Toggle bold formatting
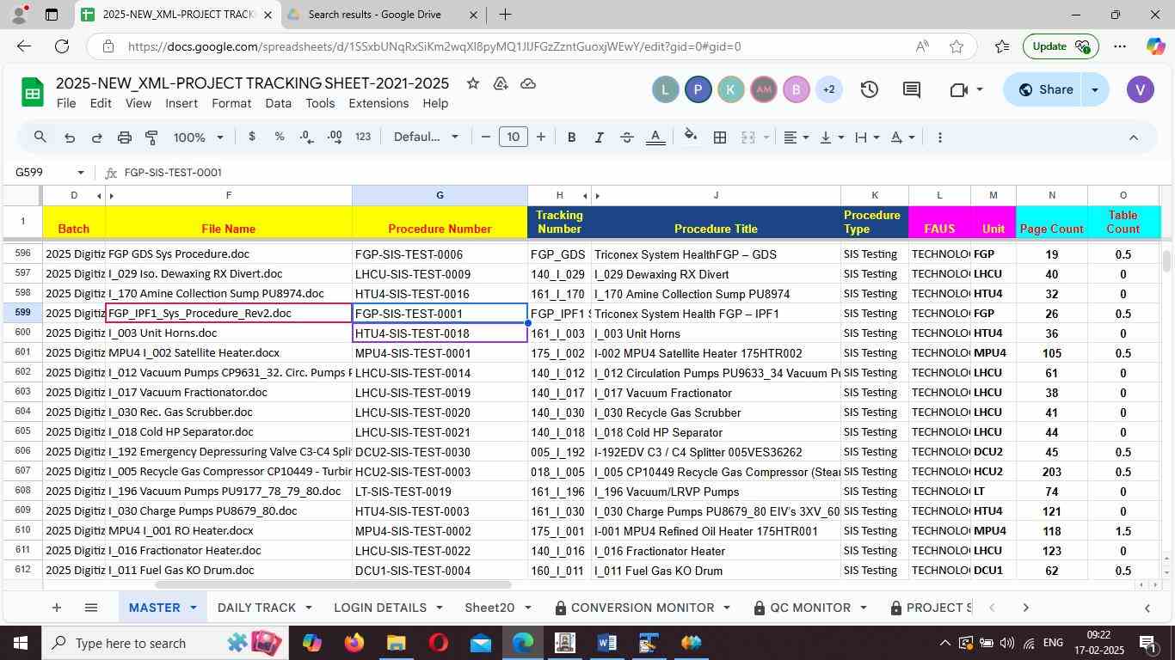Image resolution: width=1175 pixels, height=660 pixels. click(571, 137)
